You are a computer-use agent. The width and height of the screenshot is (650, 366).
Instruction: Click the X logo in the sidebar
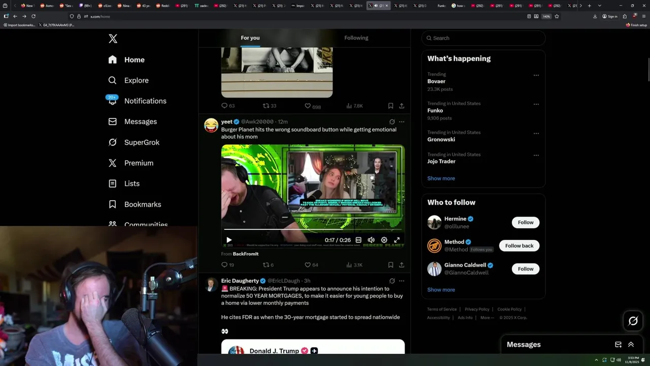tap(113, 39)
